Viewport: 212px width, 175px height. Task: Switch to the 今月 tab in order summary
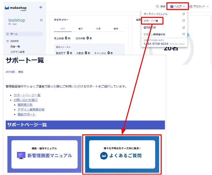98,29
